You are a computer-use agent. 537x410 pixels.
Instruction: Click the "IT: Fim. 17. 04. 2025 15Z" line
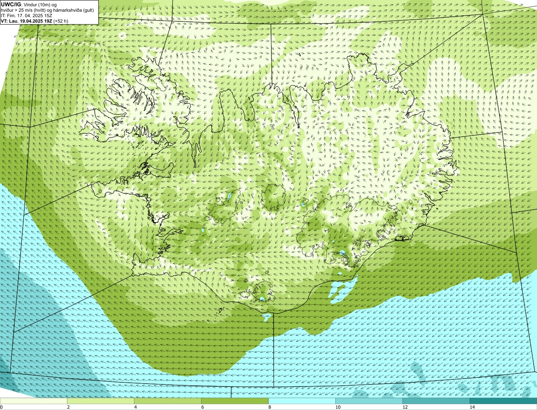26,15
